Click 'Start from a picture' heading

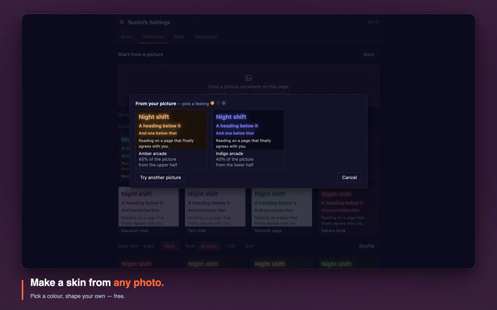point(141,55)
